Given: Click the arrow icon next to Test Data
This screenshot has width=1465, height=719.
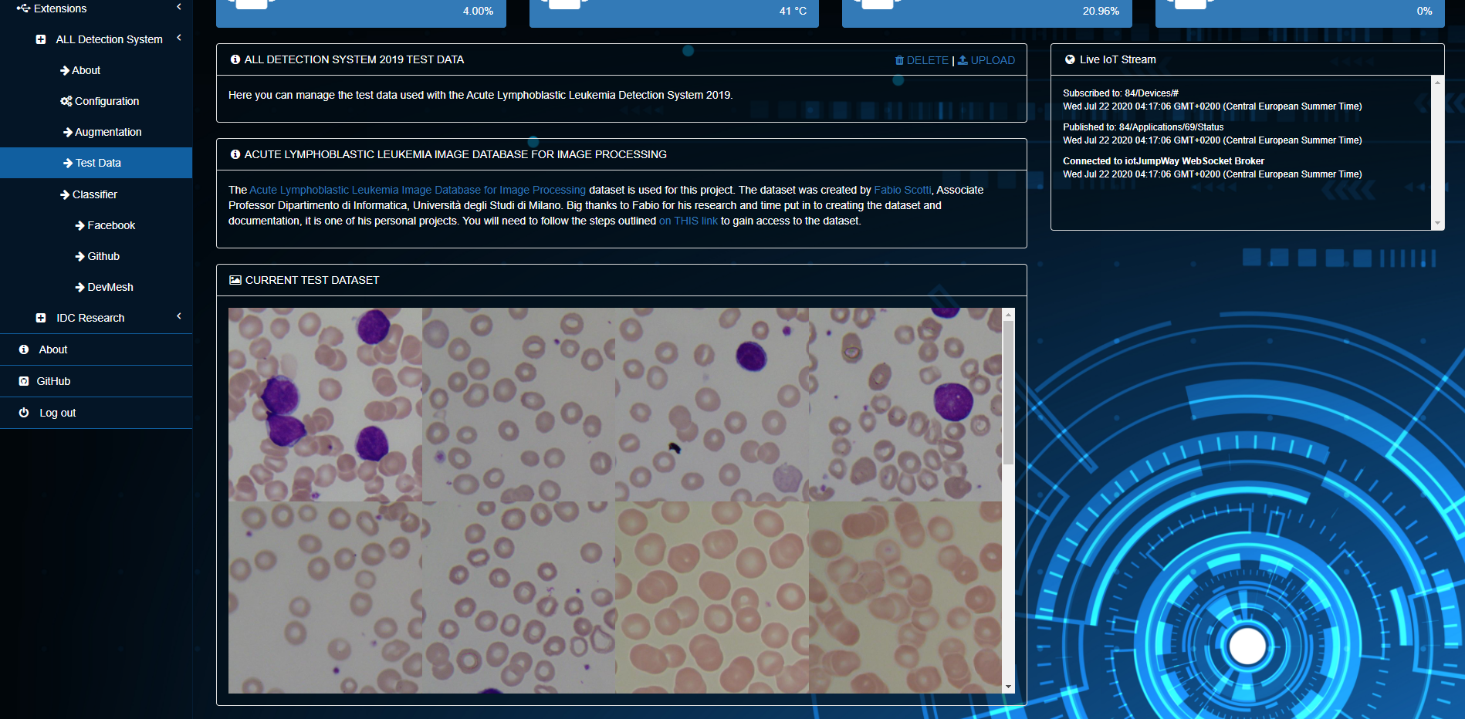Looking at the screenshot, I should pyautogui.click(x=68, y=163).
